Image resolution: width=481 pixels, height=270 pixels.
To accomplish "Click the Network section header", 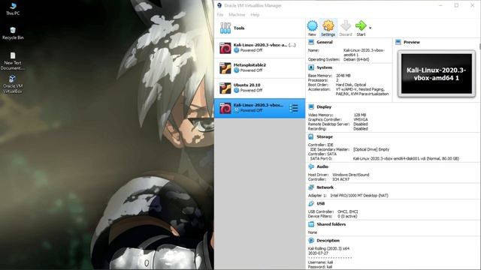I will [x=325, y=187].
